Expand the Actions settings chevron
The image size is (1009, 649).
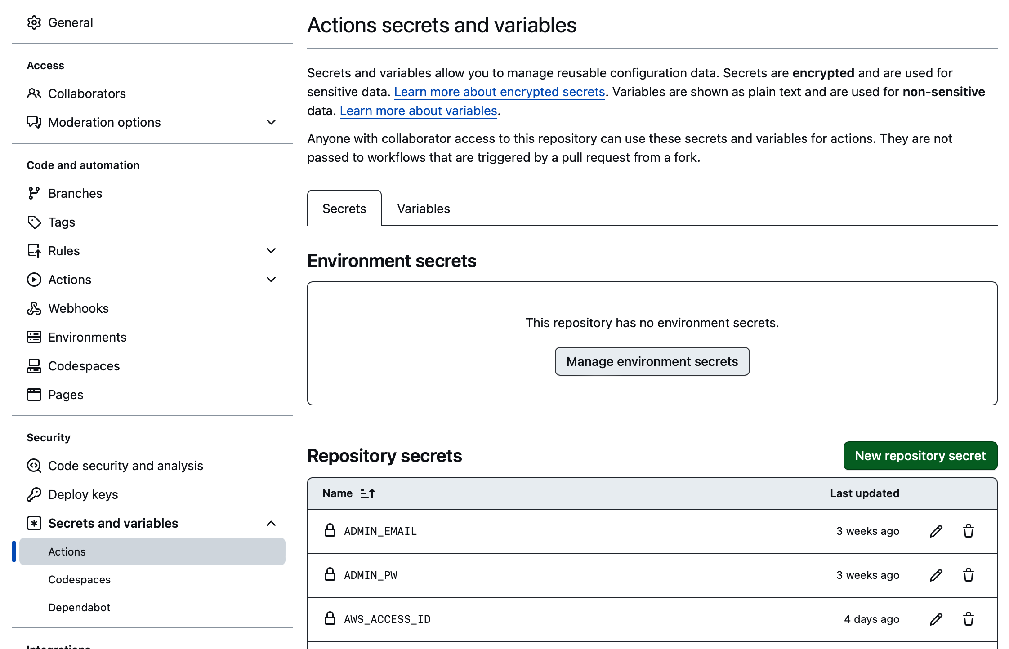(x=271, y=280)
